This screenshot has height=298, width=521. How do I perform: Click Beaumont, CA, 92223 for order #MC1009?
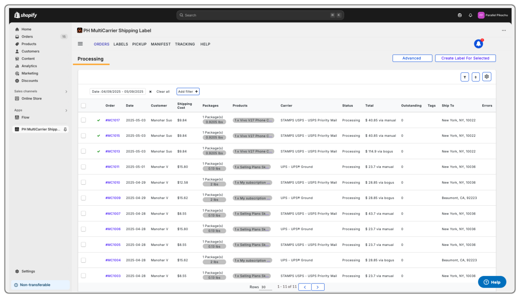459,198
